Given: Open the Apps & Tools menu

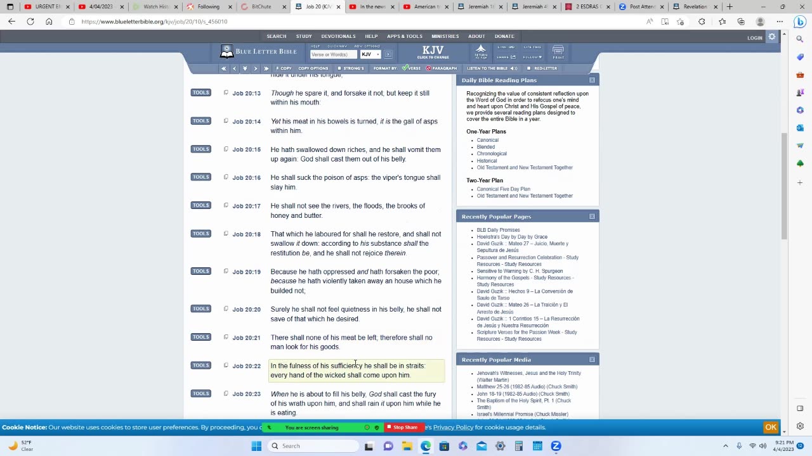Looking at the screenshot, I should (405, 36).
